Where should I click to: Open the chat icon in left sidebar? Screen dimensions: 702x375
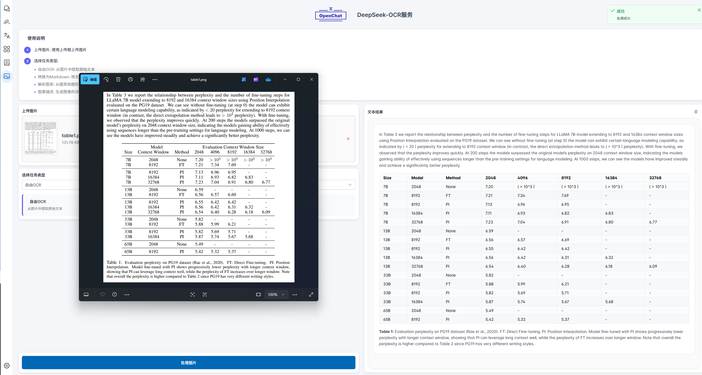pyautogui.click(x=7, y=9)
